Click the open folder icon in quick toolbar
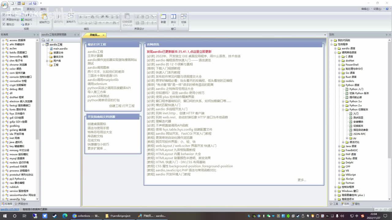 tap(24, 3)
